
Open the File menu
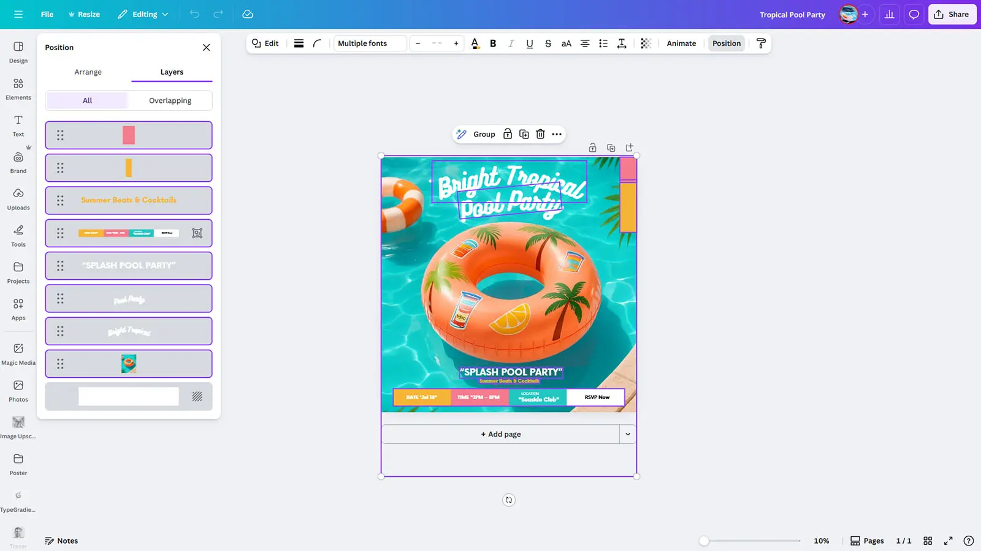[x=47, y=14]
